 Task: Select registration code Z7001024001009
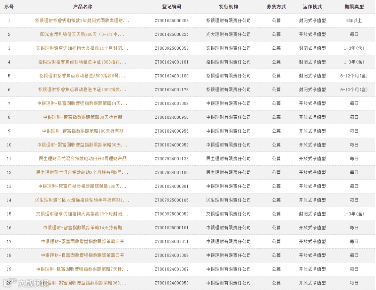pos(172,255)
